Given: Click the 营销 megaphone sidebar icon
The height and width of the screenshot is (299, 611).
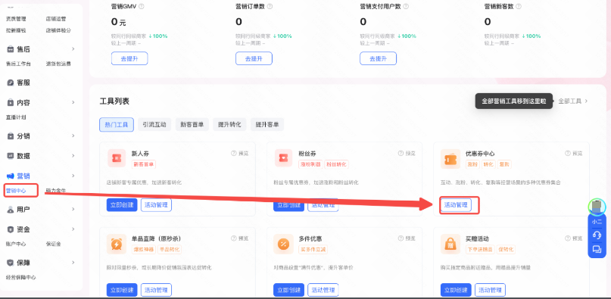Looking at the screenshot, I should click(11, 176).
